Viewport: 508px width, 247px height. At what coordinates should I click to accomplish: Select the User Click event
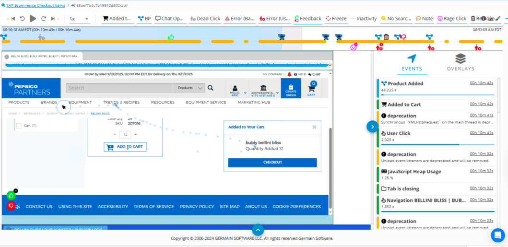pyautogui.click(x=437, y=138)
